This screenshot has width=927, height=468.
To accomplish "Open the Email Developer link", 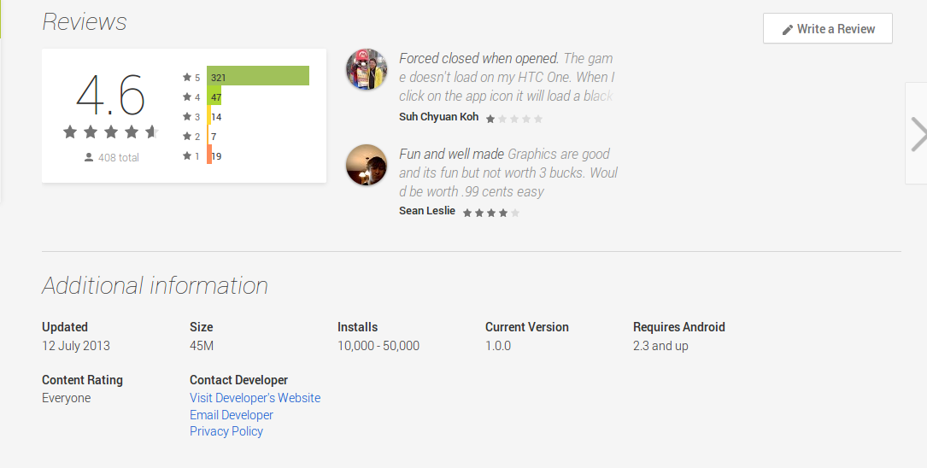I will (x=232, y=415).
